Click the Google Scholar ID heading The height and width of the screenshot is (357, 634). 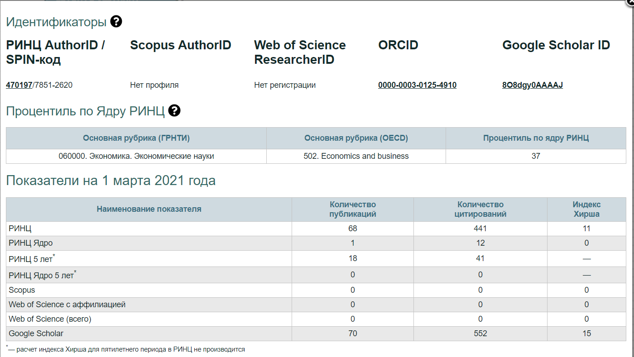(556, 45)
